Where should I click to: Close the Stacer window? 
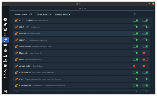153,4
